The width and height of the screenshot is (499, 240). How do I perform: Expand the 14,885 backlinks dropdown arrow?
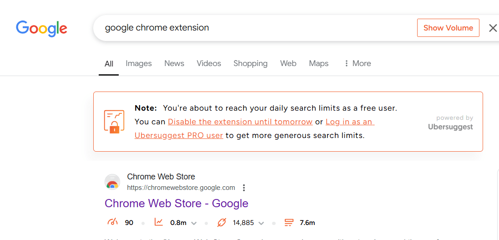coord(261,223)
